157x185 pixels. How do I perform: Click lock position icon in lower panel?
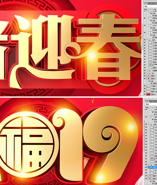pos(155,107)
